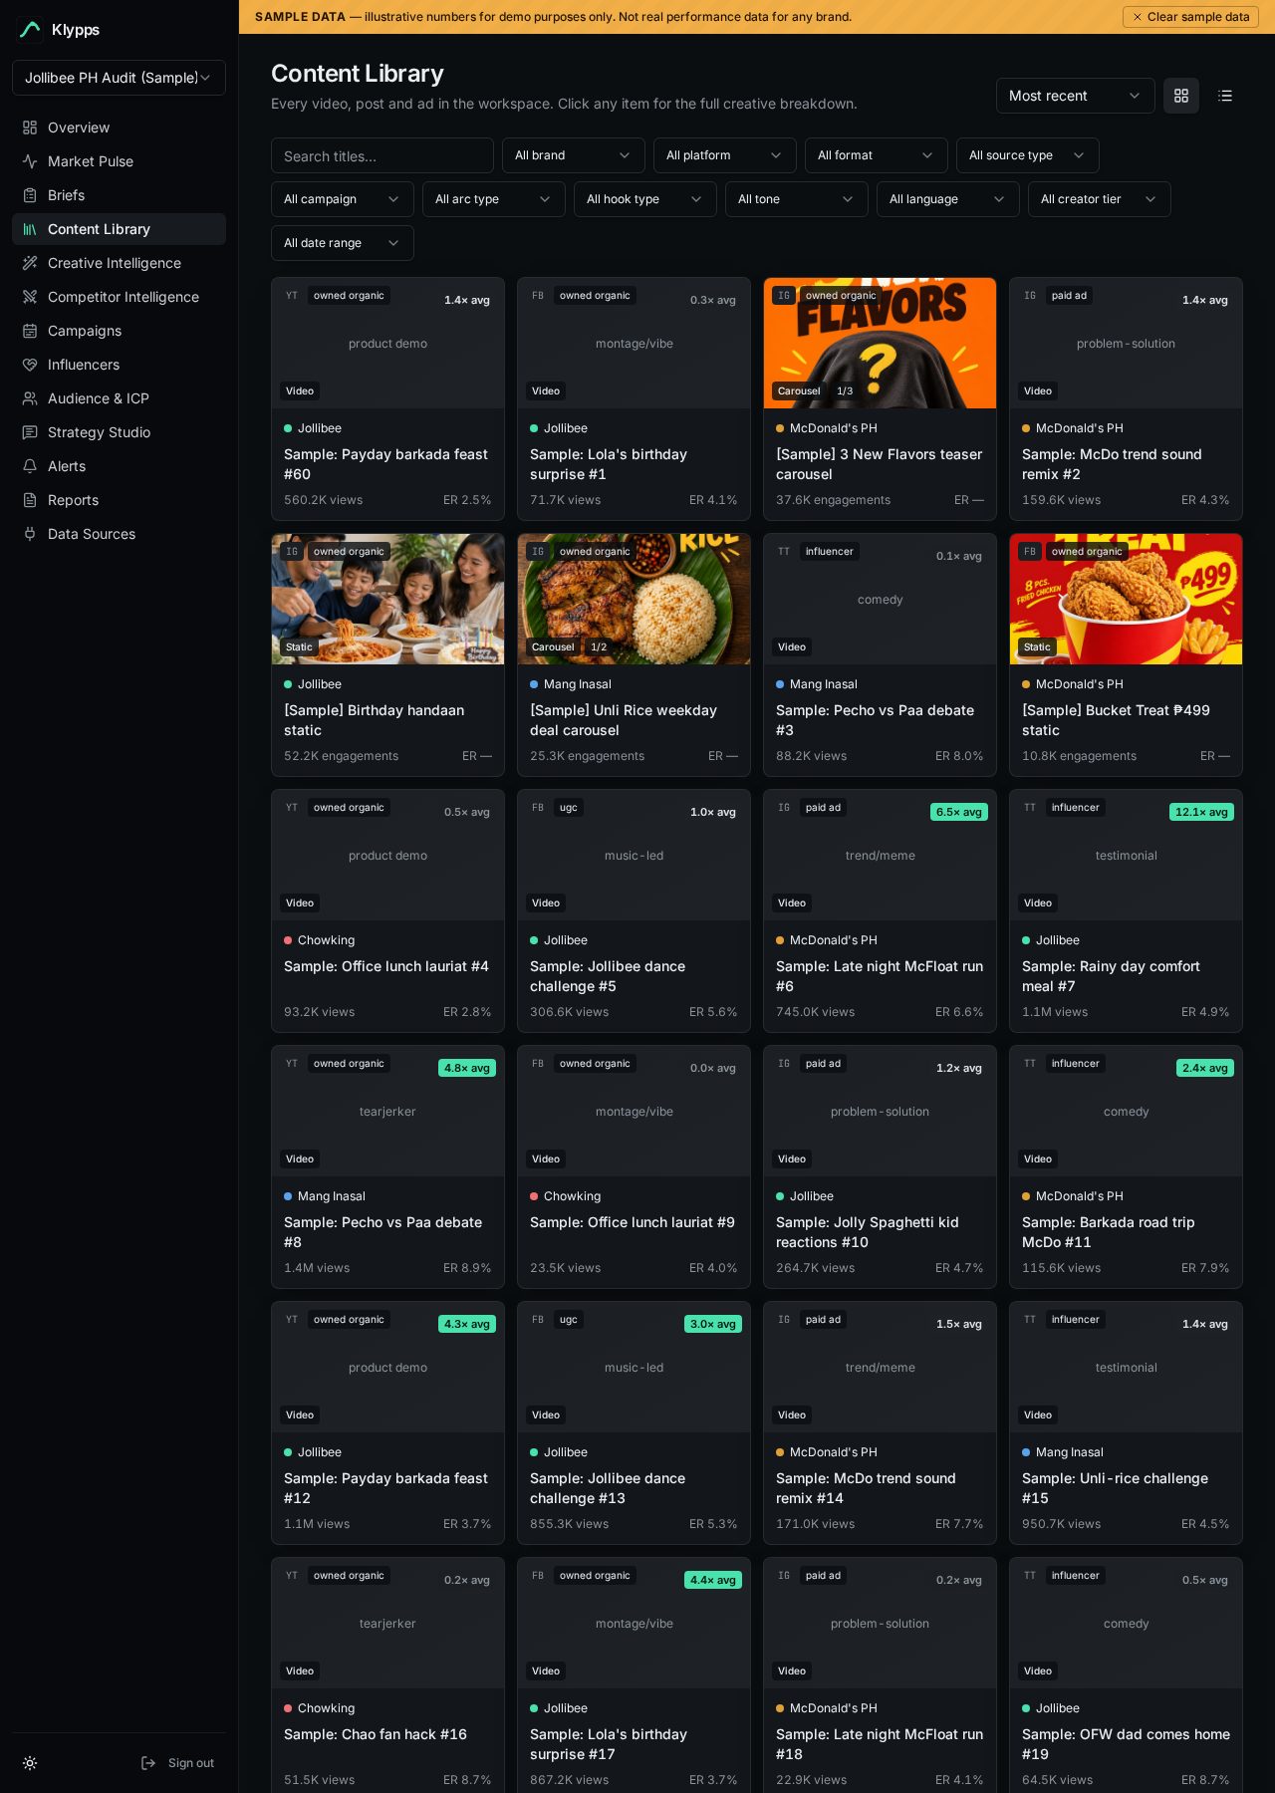The height and width of the screenshot is (1793, 1275).
Task: Open Data Sources from the sidebar
Action: pos(119,534)
